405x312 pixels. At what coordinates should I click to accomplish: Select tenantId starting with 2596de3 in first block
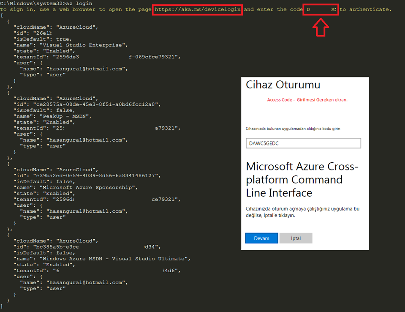tap(117, 57)
